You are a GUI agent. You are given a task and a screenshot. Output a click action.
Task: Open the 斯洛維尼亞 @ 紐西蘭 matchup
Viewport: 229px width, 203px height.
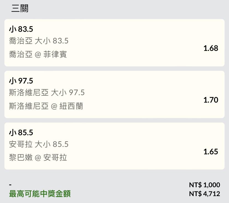point(46,106)
